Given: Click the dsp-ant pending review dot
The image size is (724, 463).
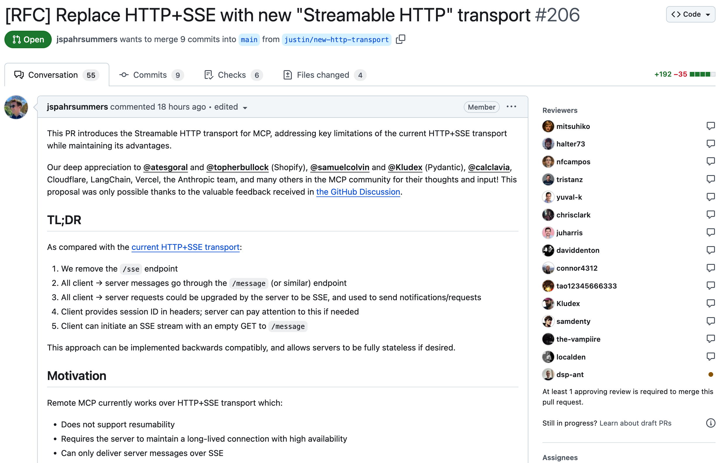Looking at the screenshot, I should click(711, 374).
